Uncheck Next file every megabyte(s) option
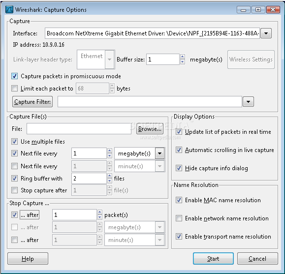The width and height of the screenshot is (285, 274). (x=15, y=153)
